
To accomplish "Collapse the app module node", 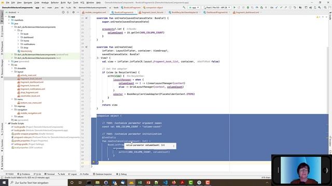I will [6, 17].
